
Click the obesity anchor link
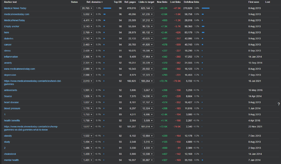(8, 136)
